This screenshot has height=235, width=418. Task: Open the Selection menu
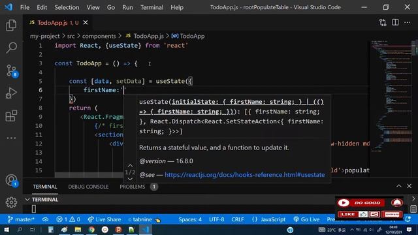click(67, 7)
